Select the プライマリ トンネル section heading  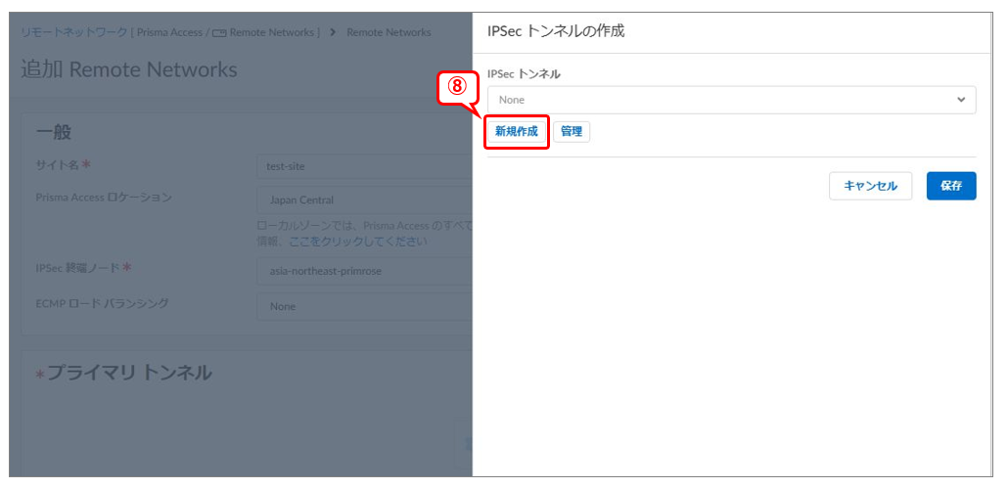[129, 373]
